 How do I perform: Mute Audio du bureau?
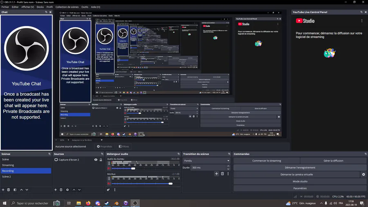tap(109, 168)
